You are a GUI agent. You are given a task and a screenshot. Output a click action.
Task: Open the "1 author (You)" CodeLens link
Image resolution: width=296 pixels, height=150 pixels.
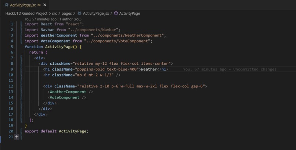click(71, 19)
